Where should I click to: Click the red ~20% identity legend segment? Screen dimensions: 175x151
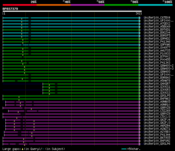click(x=20, y=5)
